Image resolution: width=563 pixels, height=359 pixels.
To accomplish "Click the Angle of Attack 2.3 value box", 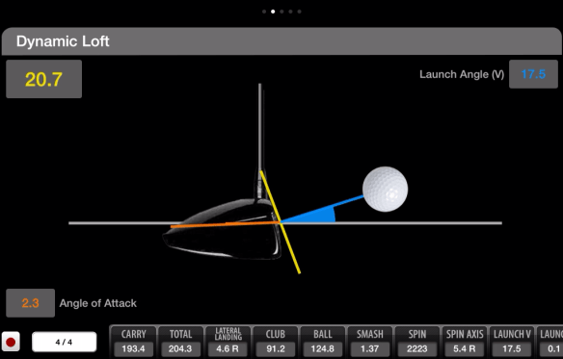I will tap(31, 303).
